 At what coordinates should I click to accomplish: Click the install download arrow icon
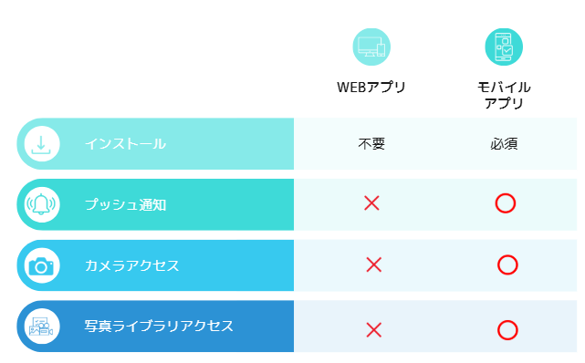pos(42,144)
